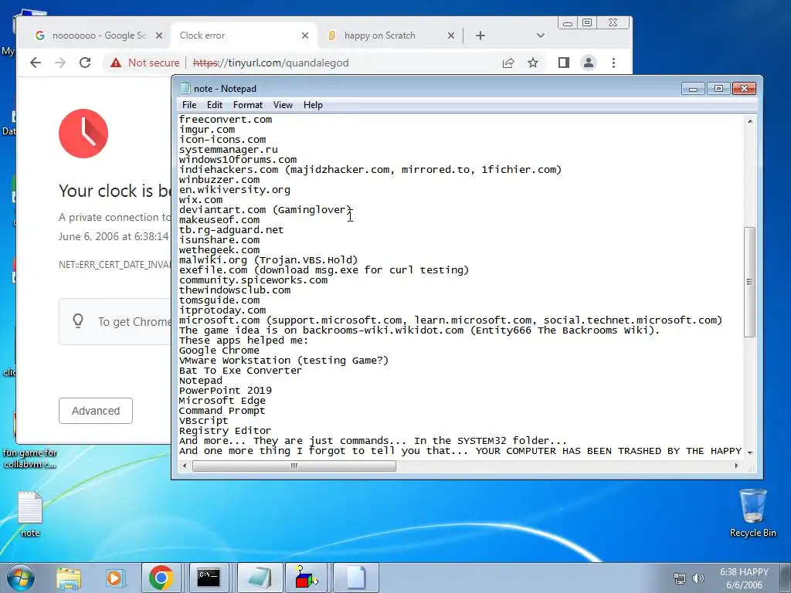Open the Windows Start menu
The image size is (791, 593).
pos(21,578)
